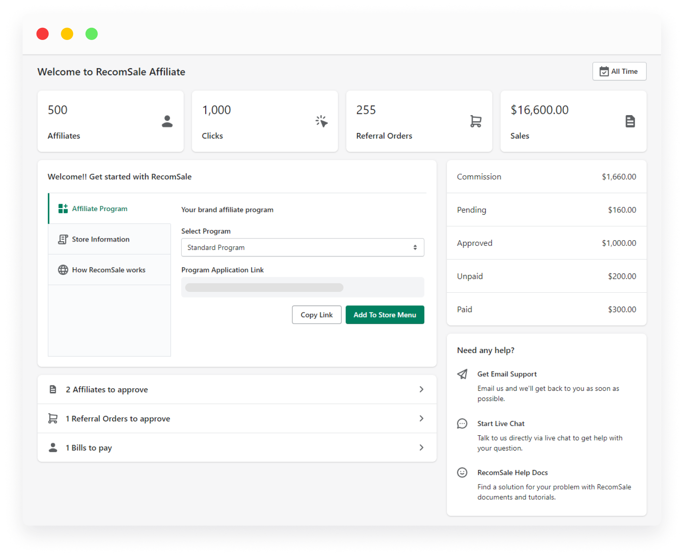This screenshot has height=556, width=683.
Task: Click the yellow minimize window dot
Action: click(x=67, y=34)
